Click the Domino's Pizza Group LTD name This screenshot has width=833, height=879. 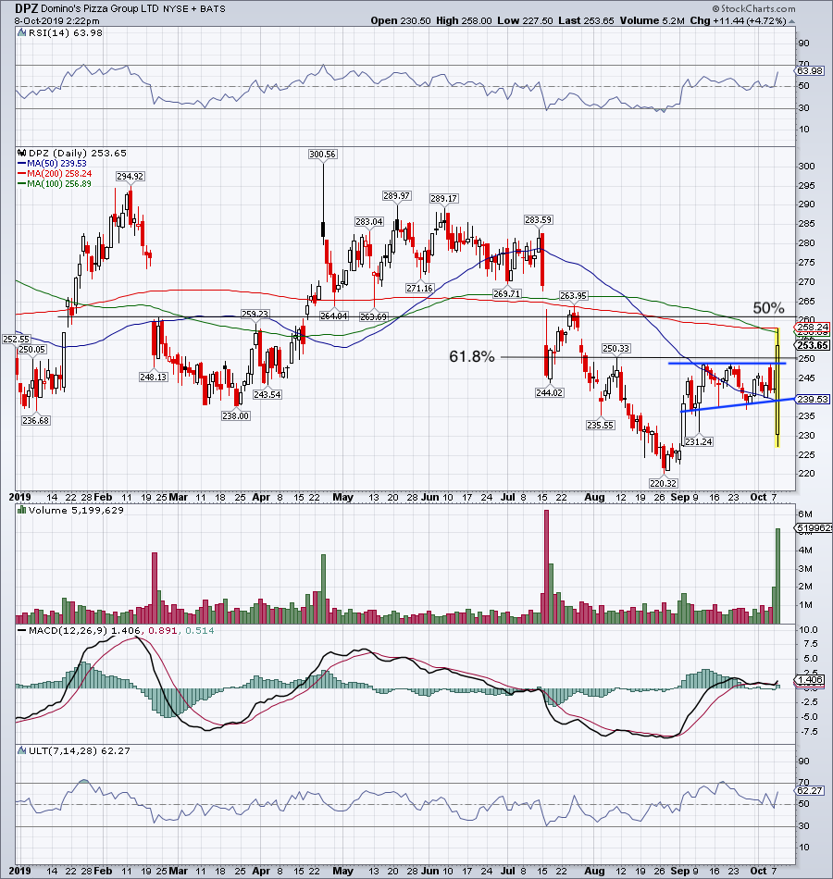pos(100,9)
